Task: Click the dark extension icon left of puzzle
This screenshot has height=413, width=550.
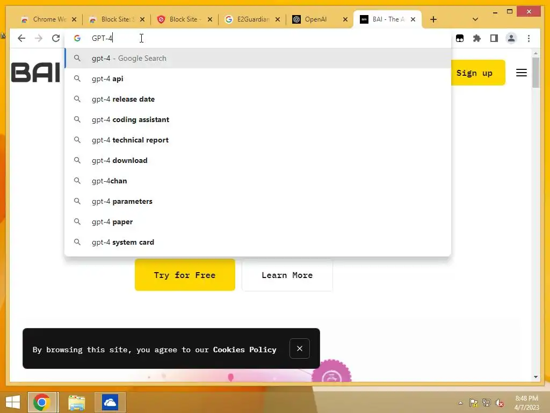Action: pyautogui.click(x=460, y=38)
